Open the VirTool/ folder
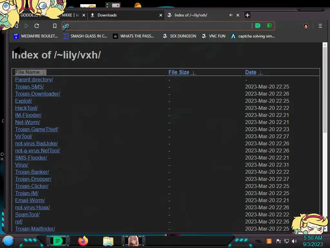Screen dimensions: 330x248 [24, 137]
